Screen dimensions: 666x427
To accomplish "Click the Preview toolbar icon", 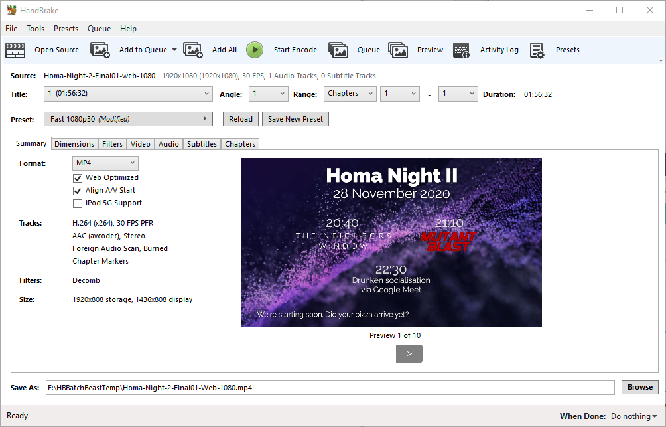I will click(398, 50).
